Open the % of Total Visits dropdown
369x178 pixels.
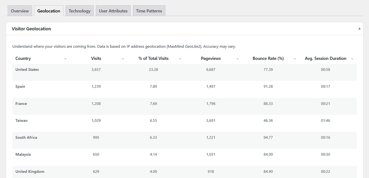tap(180, 59)
